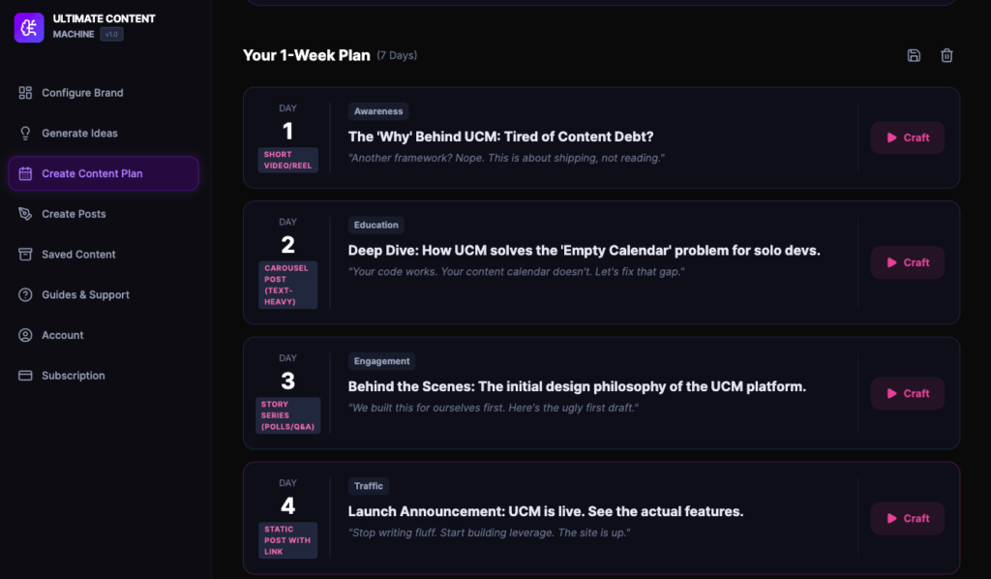Click the Guides & Support question icon
991x579 pixels.
pyautogui.click(x=25, y=294)
